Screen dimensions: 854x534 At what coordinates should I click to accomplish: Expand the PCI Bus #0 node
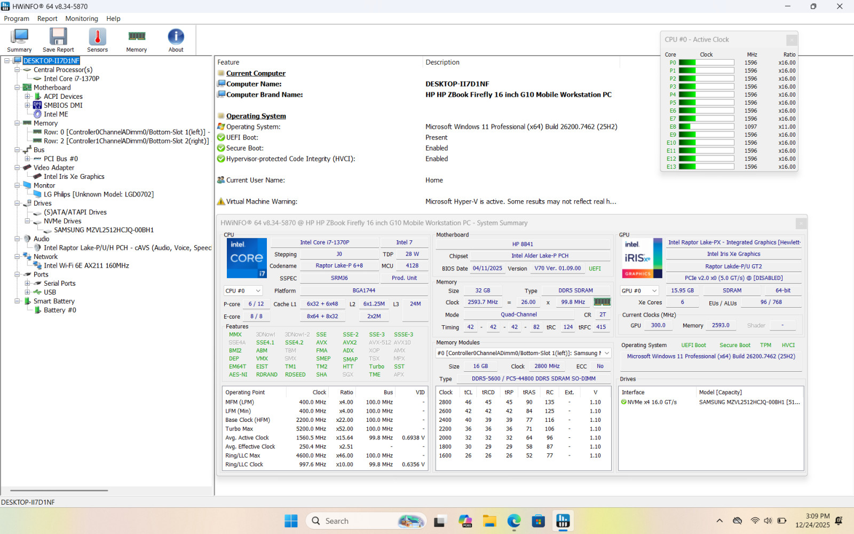pyautogui.click(x=27, y=159)
